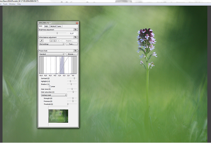
Task: Click the Brightness adjustment slider handle
Action: click(x=57, y=33)
